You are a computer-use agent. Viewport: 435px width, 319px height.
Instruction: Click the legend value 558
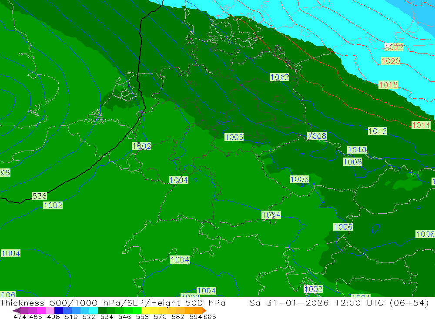click(x=142, y=316)
